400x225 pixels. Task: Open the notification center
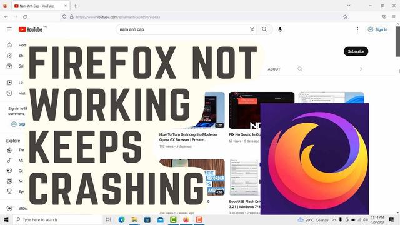coord(392,219)
